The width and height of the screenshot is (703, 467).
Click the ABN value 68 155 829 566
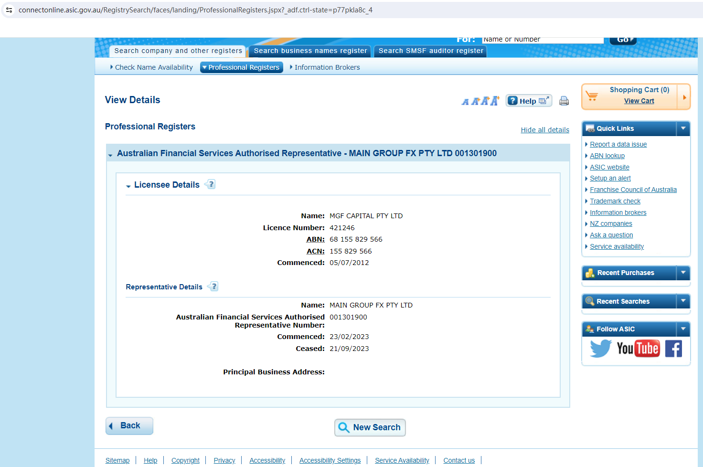click(356, 239)
